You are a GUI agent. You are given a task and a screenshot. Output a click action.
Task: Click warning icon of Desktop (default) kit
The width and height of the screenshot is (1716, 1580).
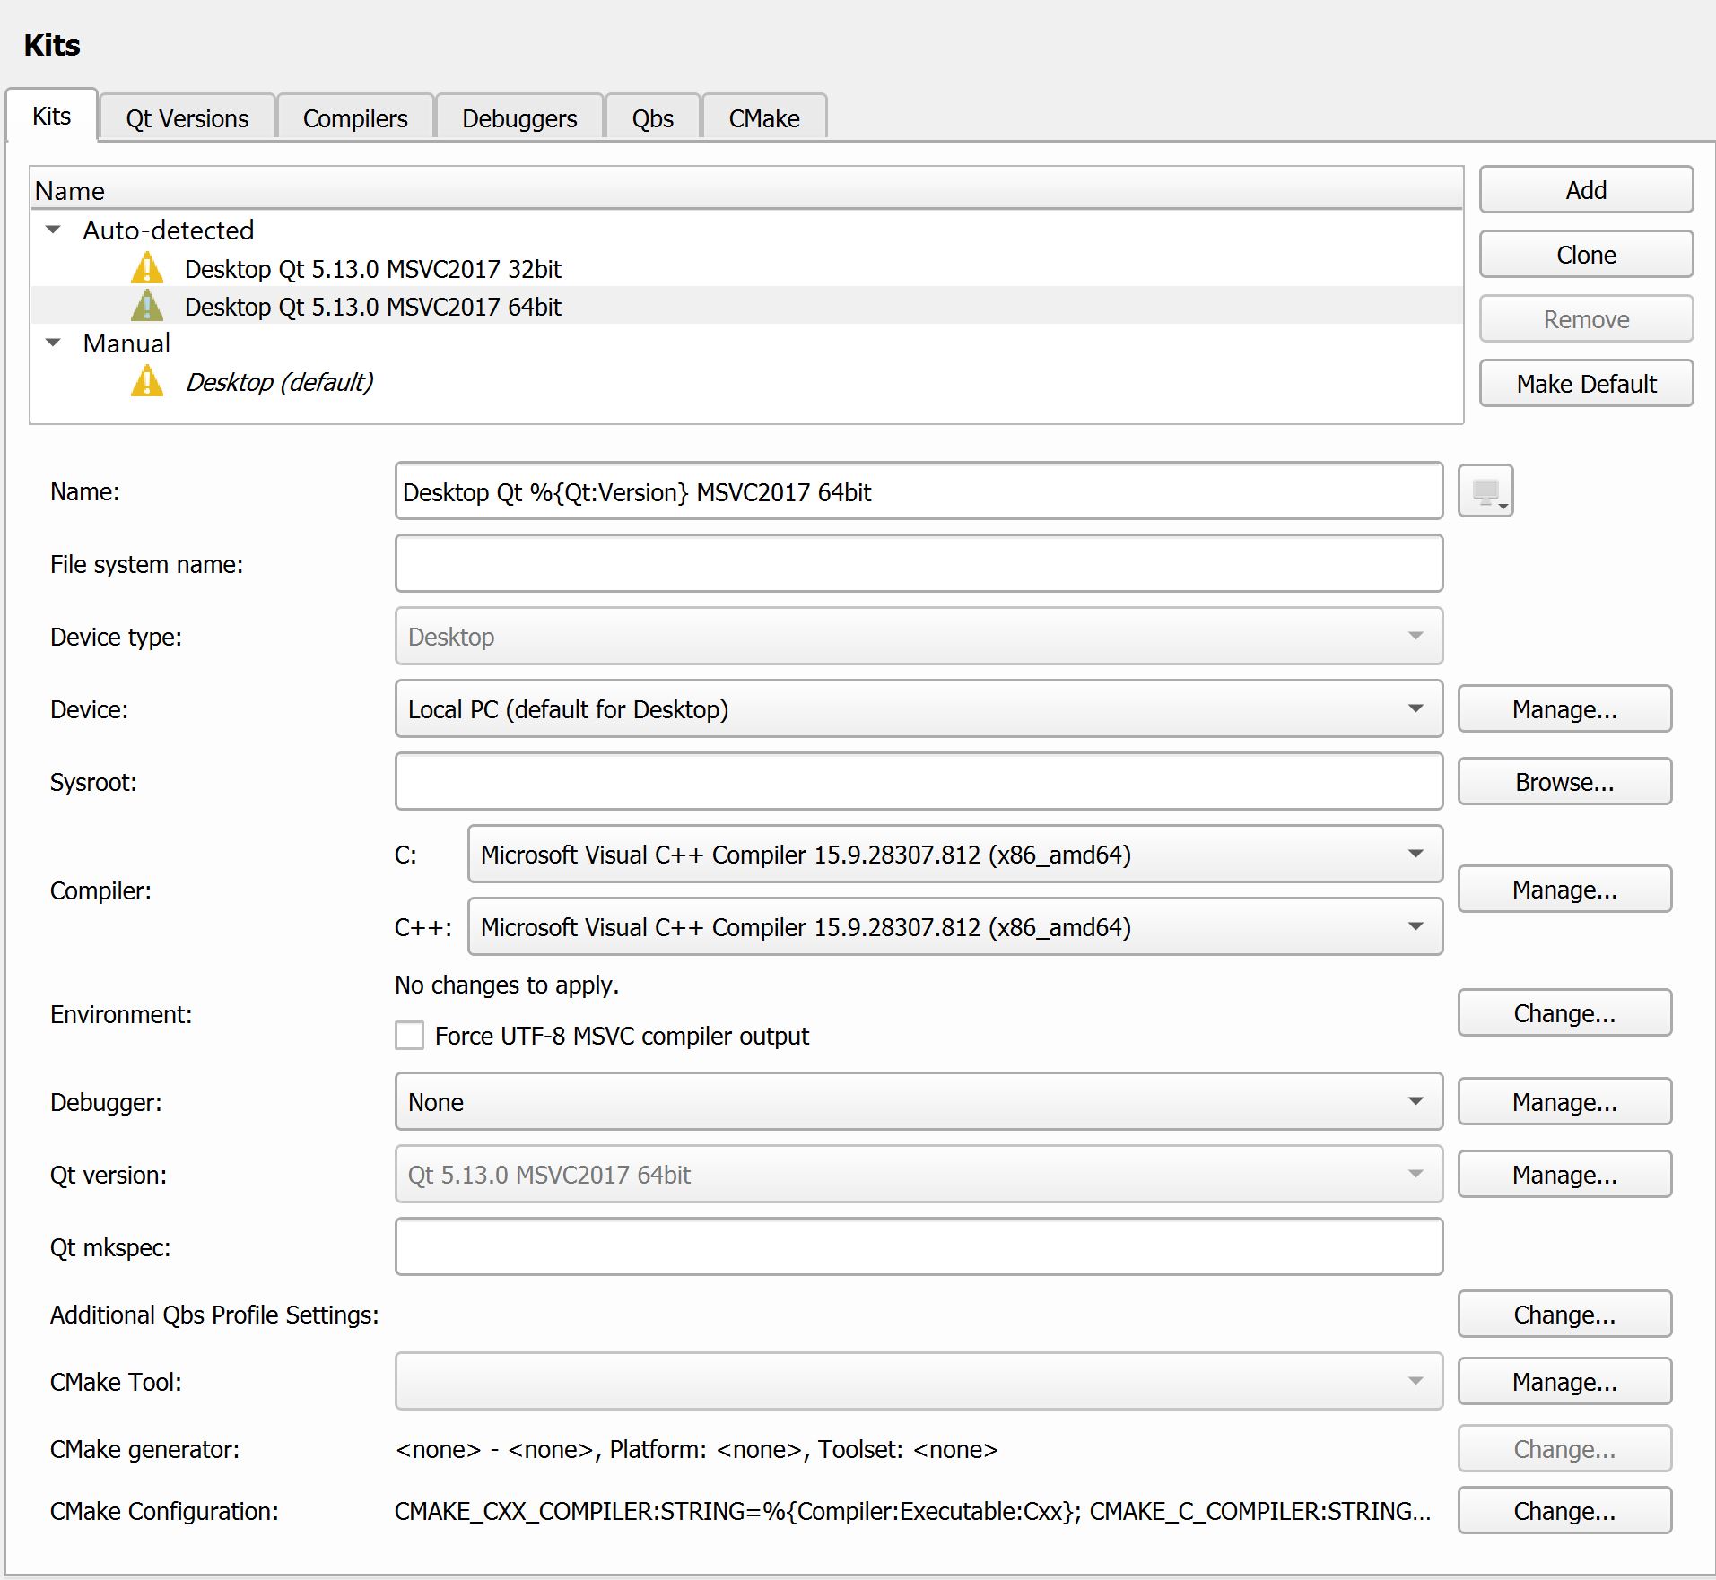[147, 381]
